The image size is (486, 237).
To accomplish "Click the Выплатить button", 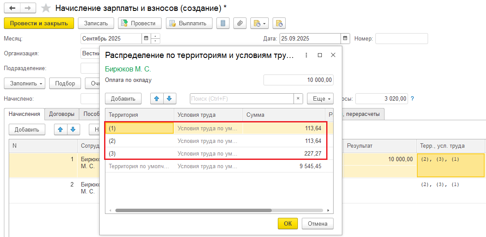I will click(x=189, y=23).
